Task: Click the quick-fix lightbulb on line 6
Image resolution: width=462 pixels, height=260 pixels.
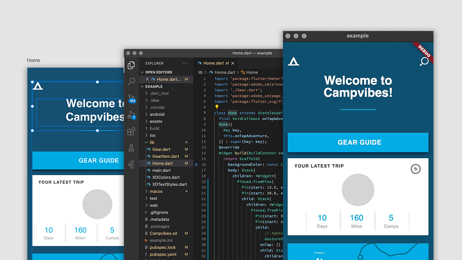Action: (x=216, y=106)
